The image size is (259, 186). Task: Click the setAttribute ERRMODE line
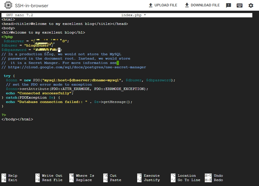tap(77, 89)
